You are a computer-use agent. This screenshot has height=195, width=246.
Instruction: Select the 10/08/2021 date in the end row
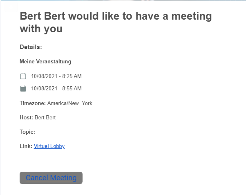point(44,88)
